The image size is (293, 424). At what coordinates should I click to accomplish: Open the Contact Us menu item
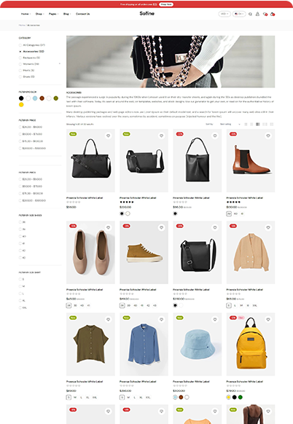83,14
